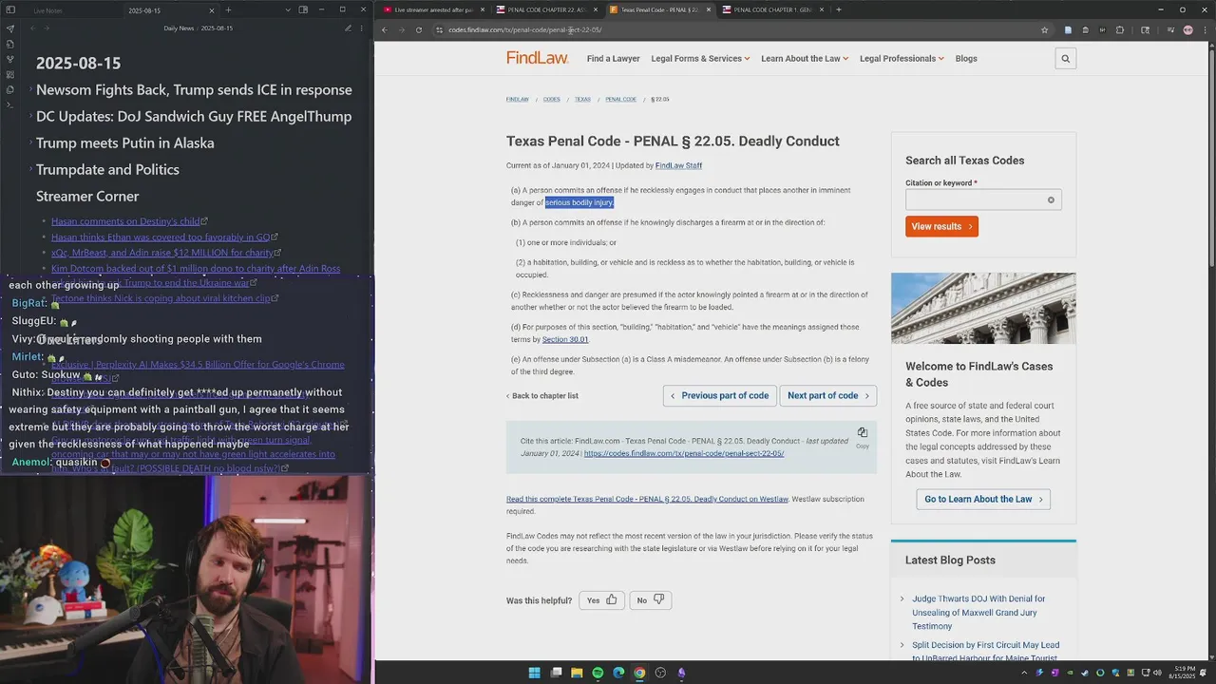
Task: Open the quick switcher paper-plane icon in Obsidian
Action: [10, 28]
